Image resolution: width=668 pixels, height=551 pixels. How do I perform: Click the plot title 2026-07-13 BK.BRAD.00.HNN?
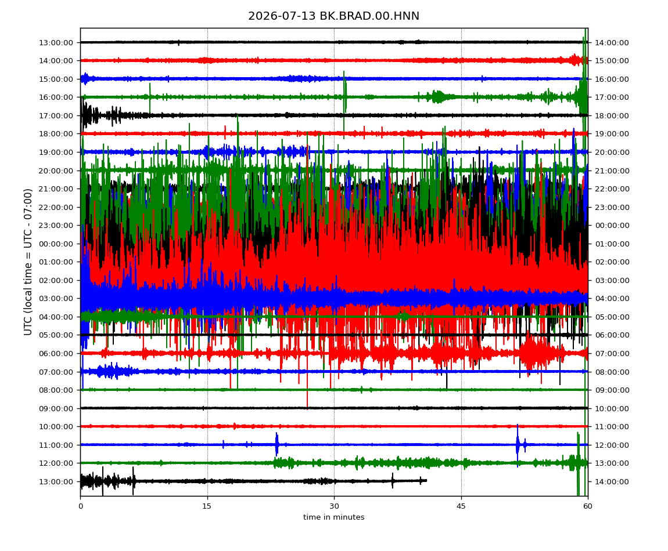click(333, 16)
